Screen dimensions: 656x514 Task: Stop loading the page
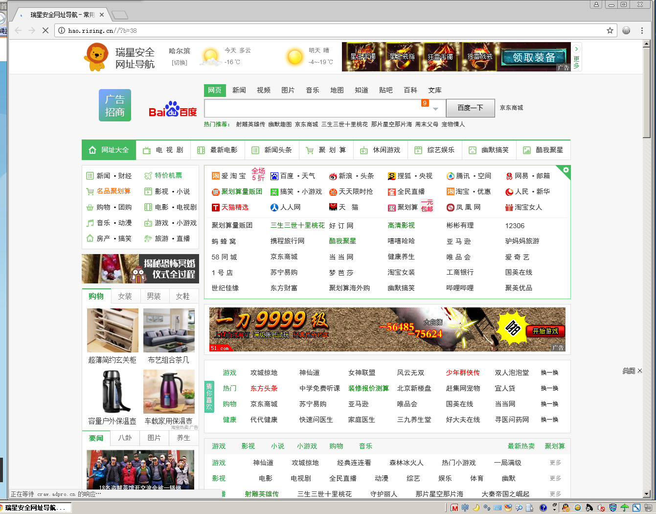pos(45,30)
